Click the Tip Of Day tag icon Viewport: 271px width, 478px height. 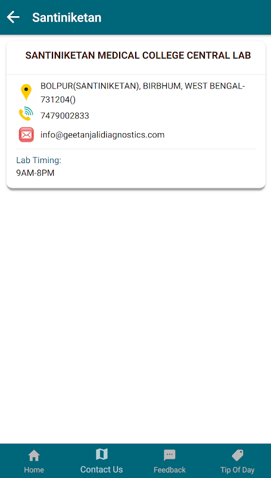pyautogui.click(x=237, y=455)
